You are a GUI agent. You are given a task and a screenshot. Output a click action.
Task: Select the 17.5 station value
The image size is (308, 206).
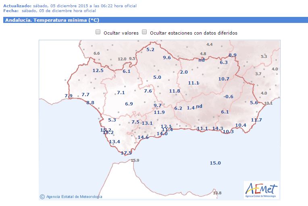[126, 153]
